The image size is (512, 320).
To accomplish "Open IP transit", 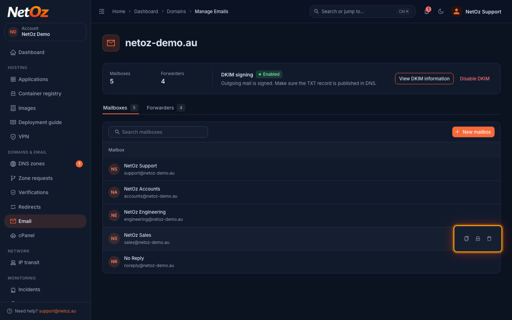I will [x=45, y=262].
